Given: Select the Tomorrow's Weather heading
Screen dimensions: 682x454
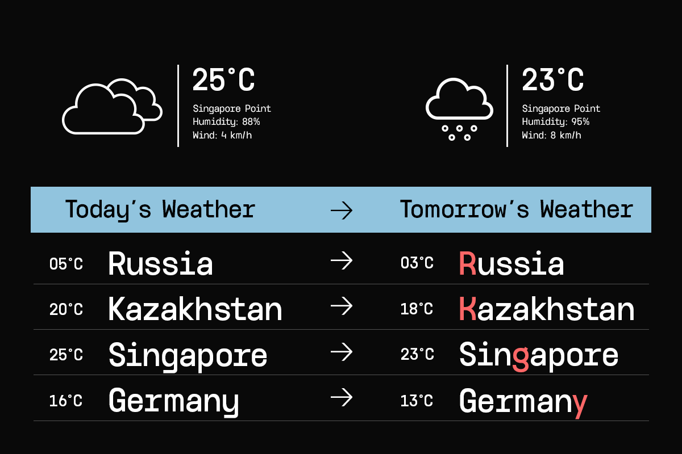Looking at the screenshot, I should pyautogui.click(x=516, y=209).
